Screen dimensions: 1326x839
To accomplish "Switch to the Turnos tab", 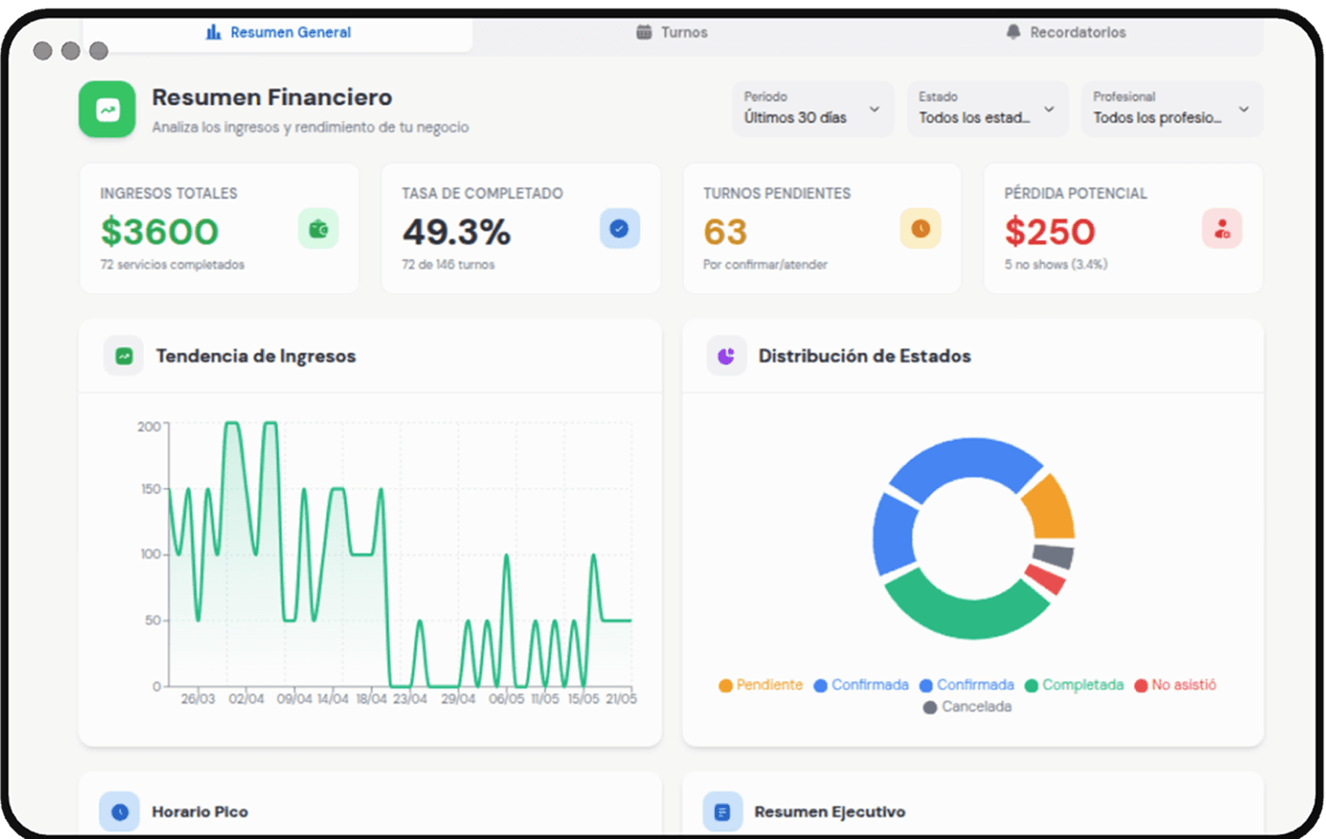I will coord(672,32).
